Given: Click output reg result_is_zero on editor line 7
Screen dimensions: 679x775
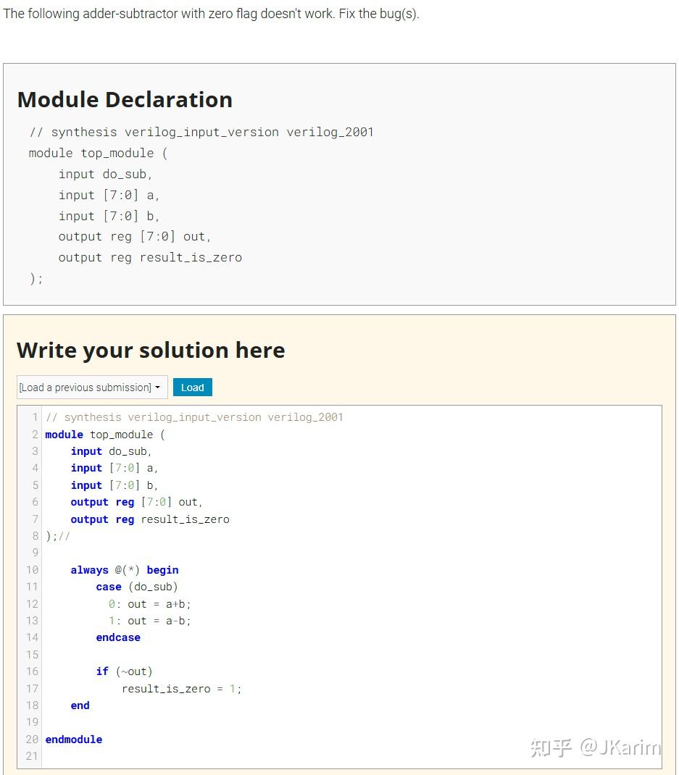Looking at the screenshot, I should tap(150, 519).
